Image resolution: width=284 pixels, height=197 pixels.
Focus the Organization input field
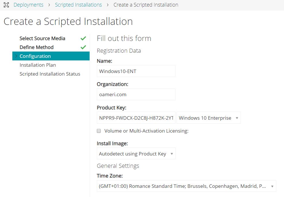pyautogui.click(x=136, y=94)
